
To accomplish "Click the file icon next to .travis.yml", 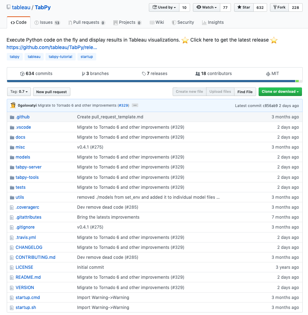I will [x=12, y=237].
